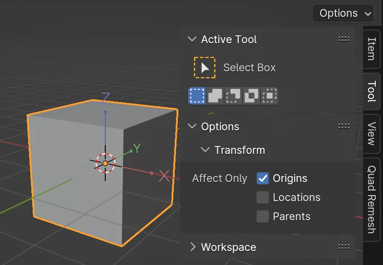Collapse the Transform subpanel
Viewport: 383px width, 265px height.
[206, 150]
